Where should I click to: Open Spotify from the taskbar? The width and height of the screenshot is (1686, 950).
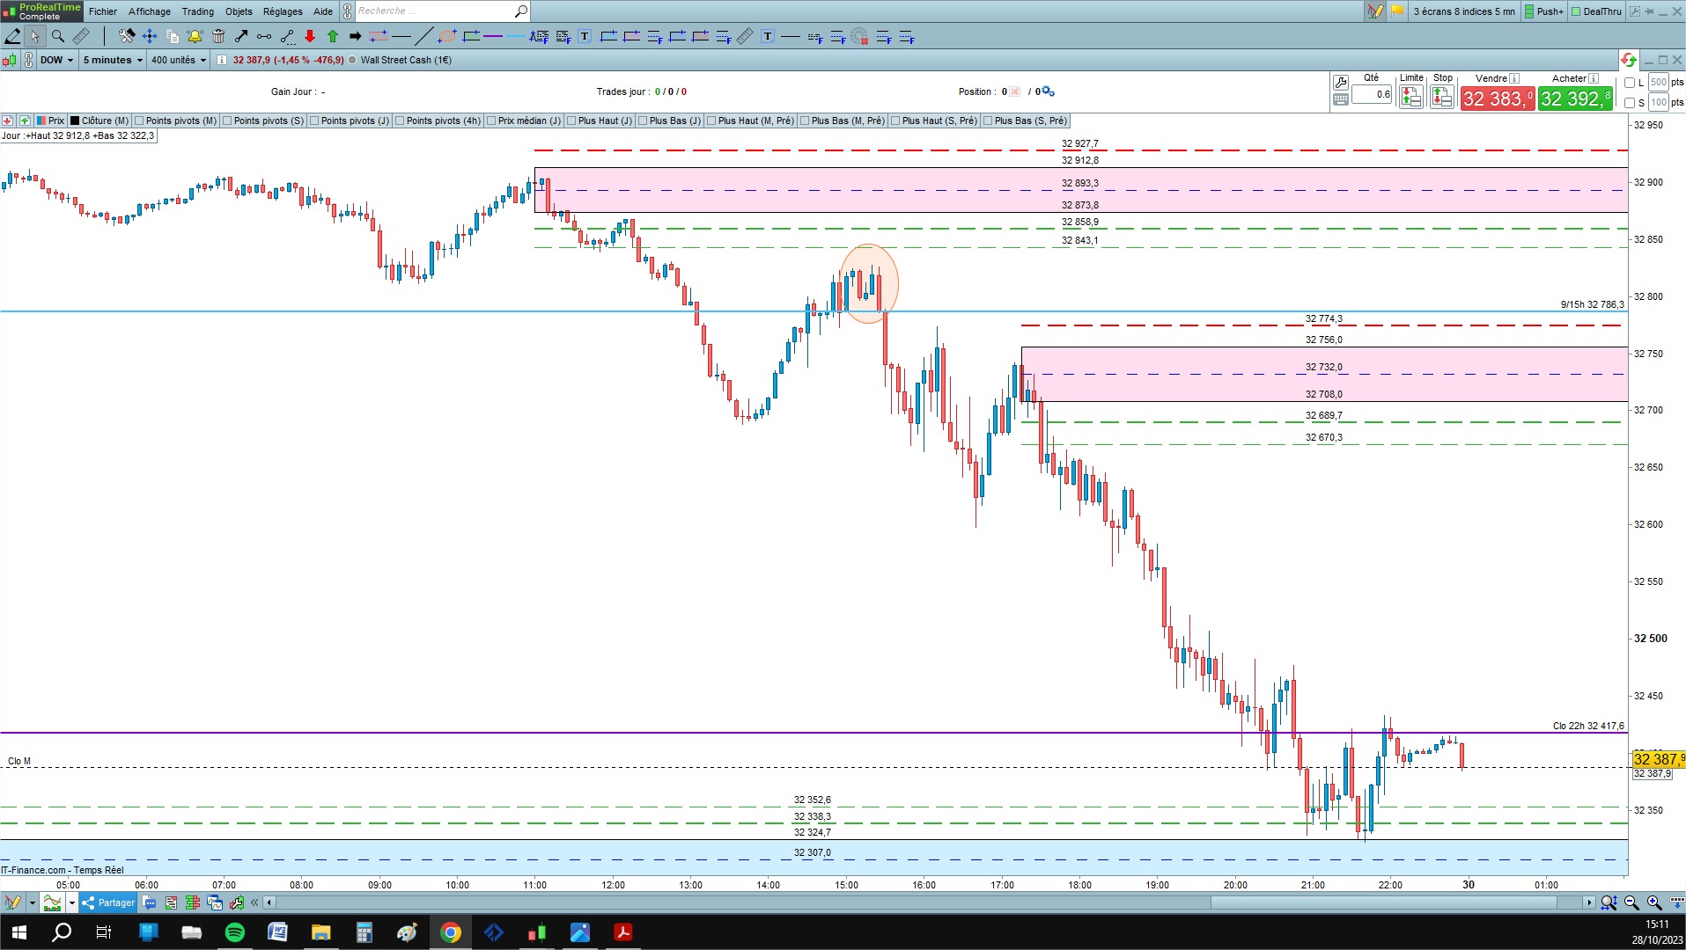[x=235, y=932]
